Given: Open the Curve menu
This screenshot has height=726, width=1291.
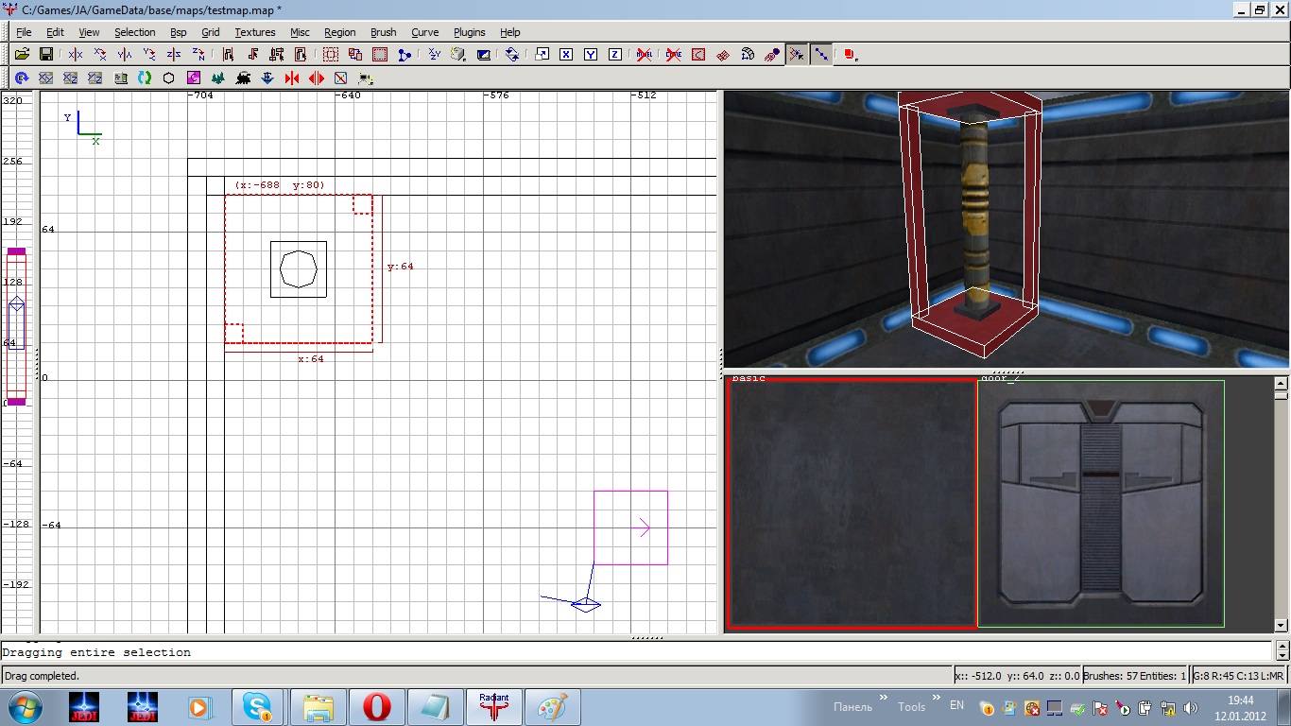Looking at the screenshot, I should click(425, 32).
